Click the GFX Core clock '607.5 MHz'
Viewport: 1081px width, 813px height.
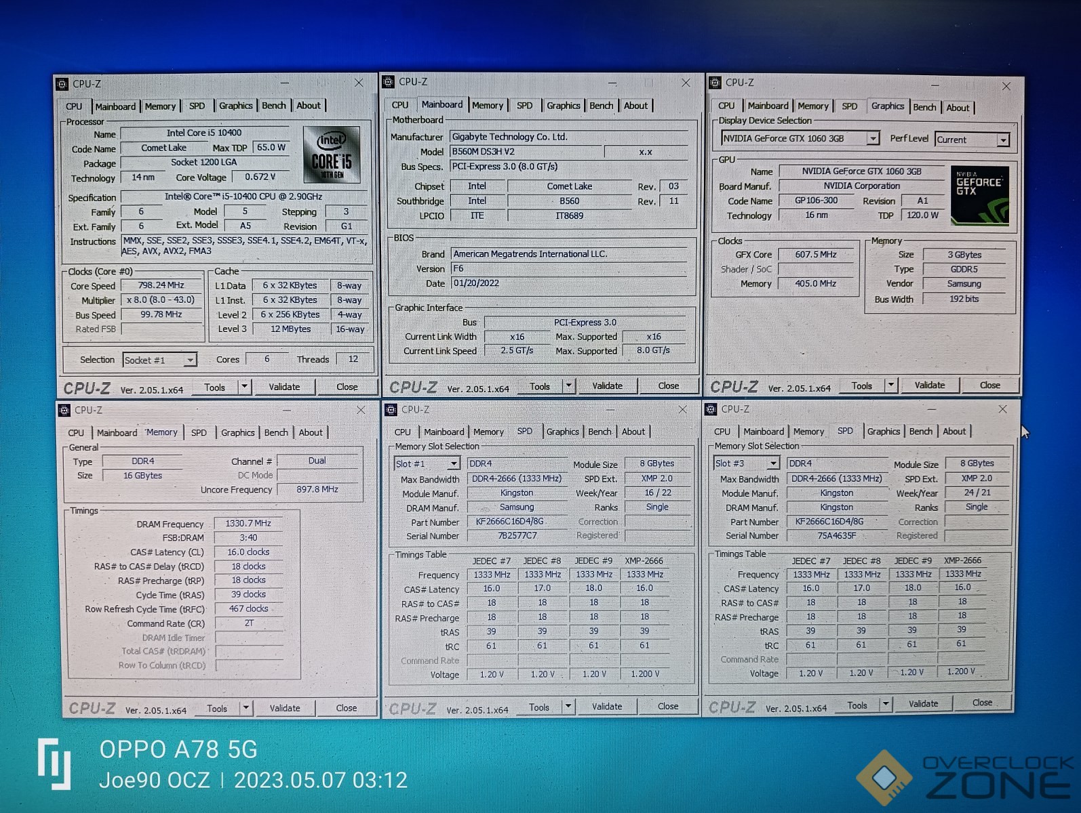(x=816, y=255)
